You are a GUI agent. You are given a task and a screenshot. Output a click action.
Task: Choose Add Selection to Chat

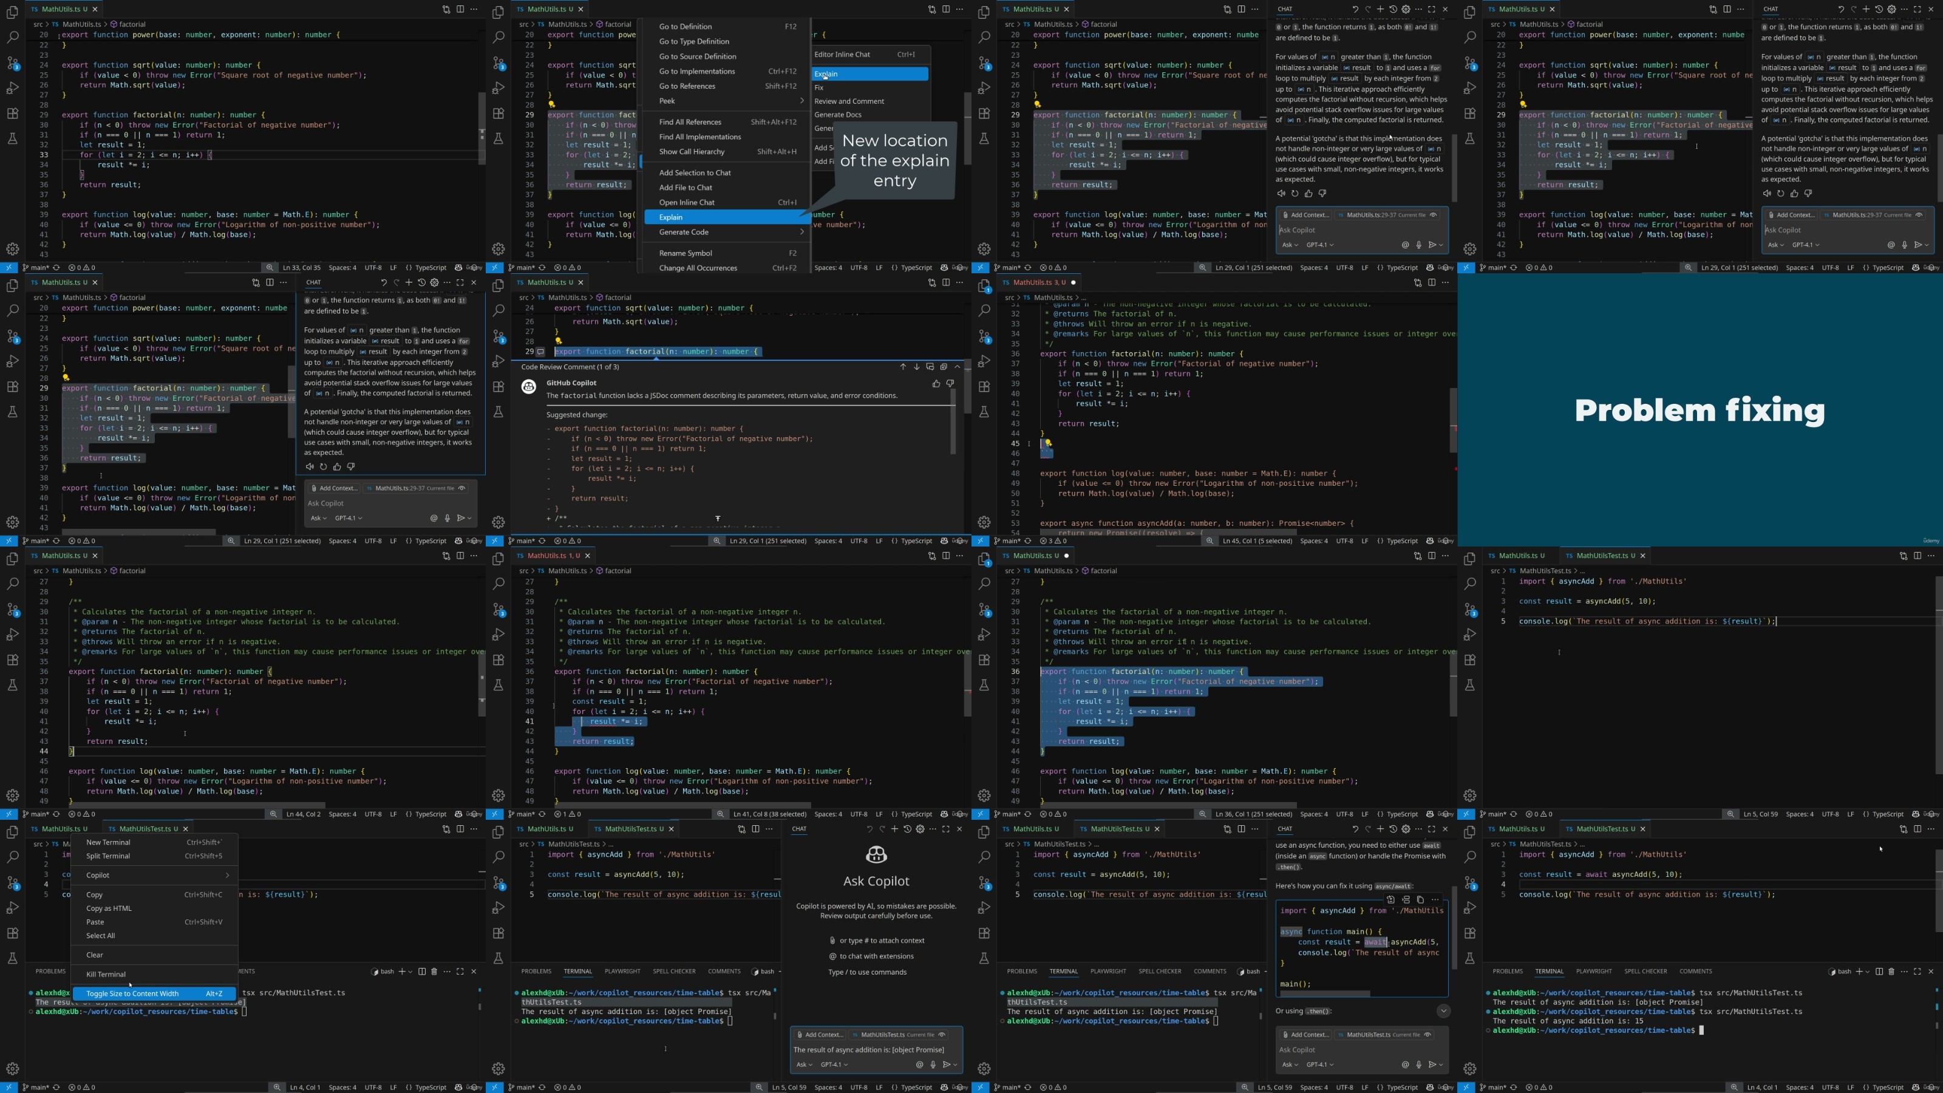728,172
